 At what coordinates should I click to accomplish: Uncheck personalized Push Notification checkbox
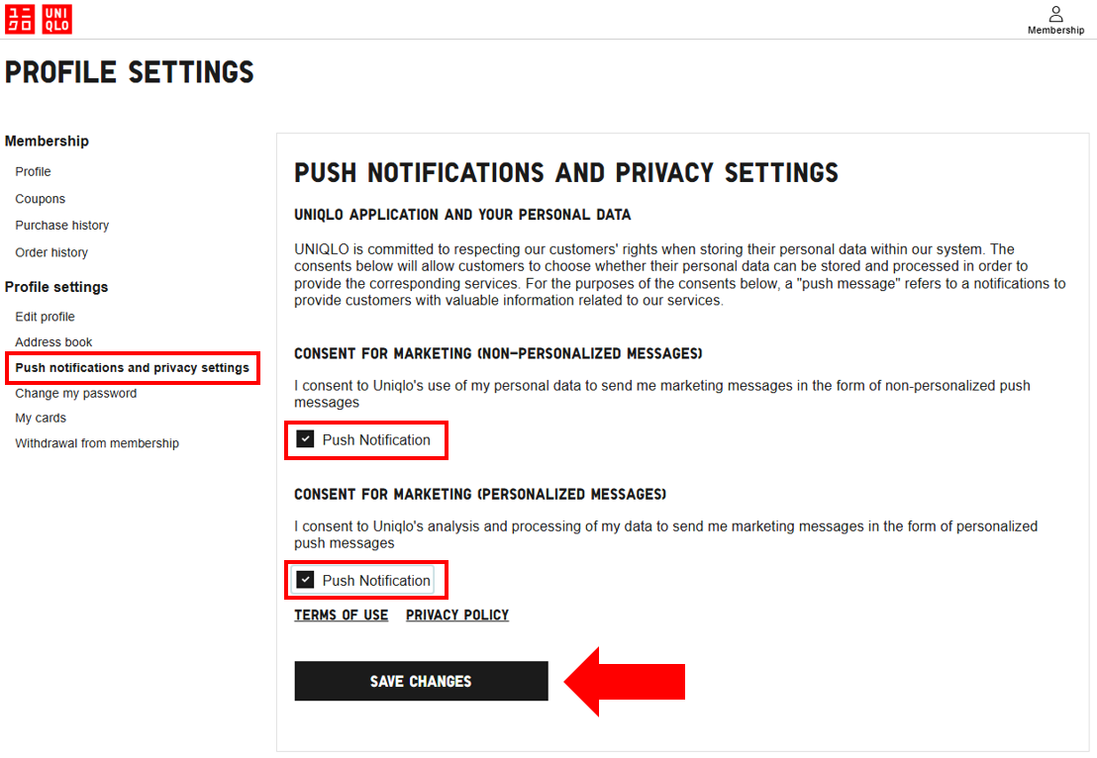coord(305,580)
